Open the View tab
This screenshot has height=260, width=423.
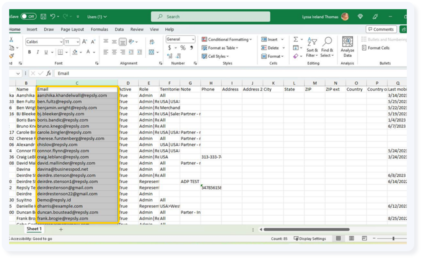coord(154,30)
